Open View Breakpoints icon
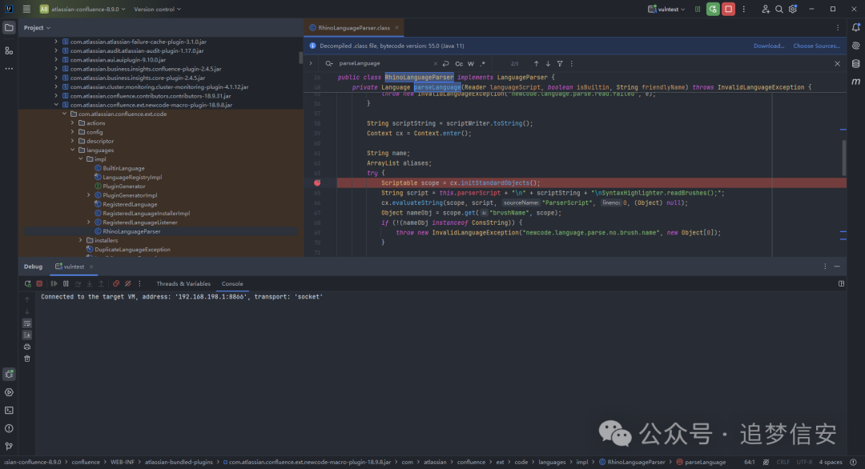This screenshot has width=865, height=469. click(116, 284)
